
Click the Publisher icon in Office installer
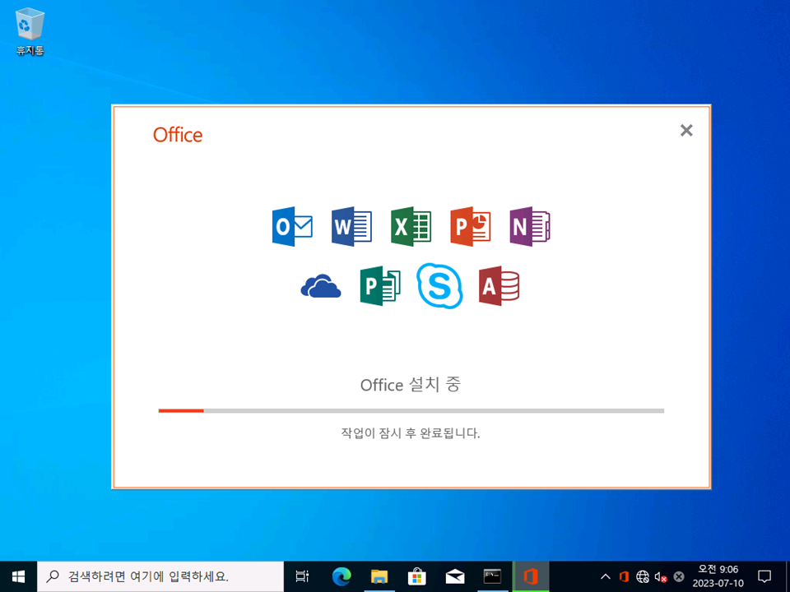[380, 286]
